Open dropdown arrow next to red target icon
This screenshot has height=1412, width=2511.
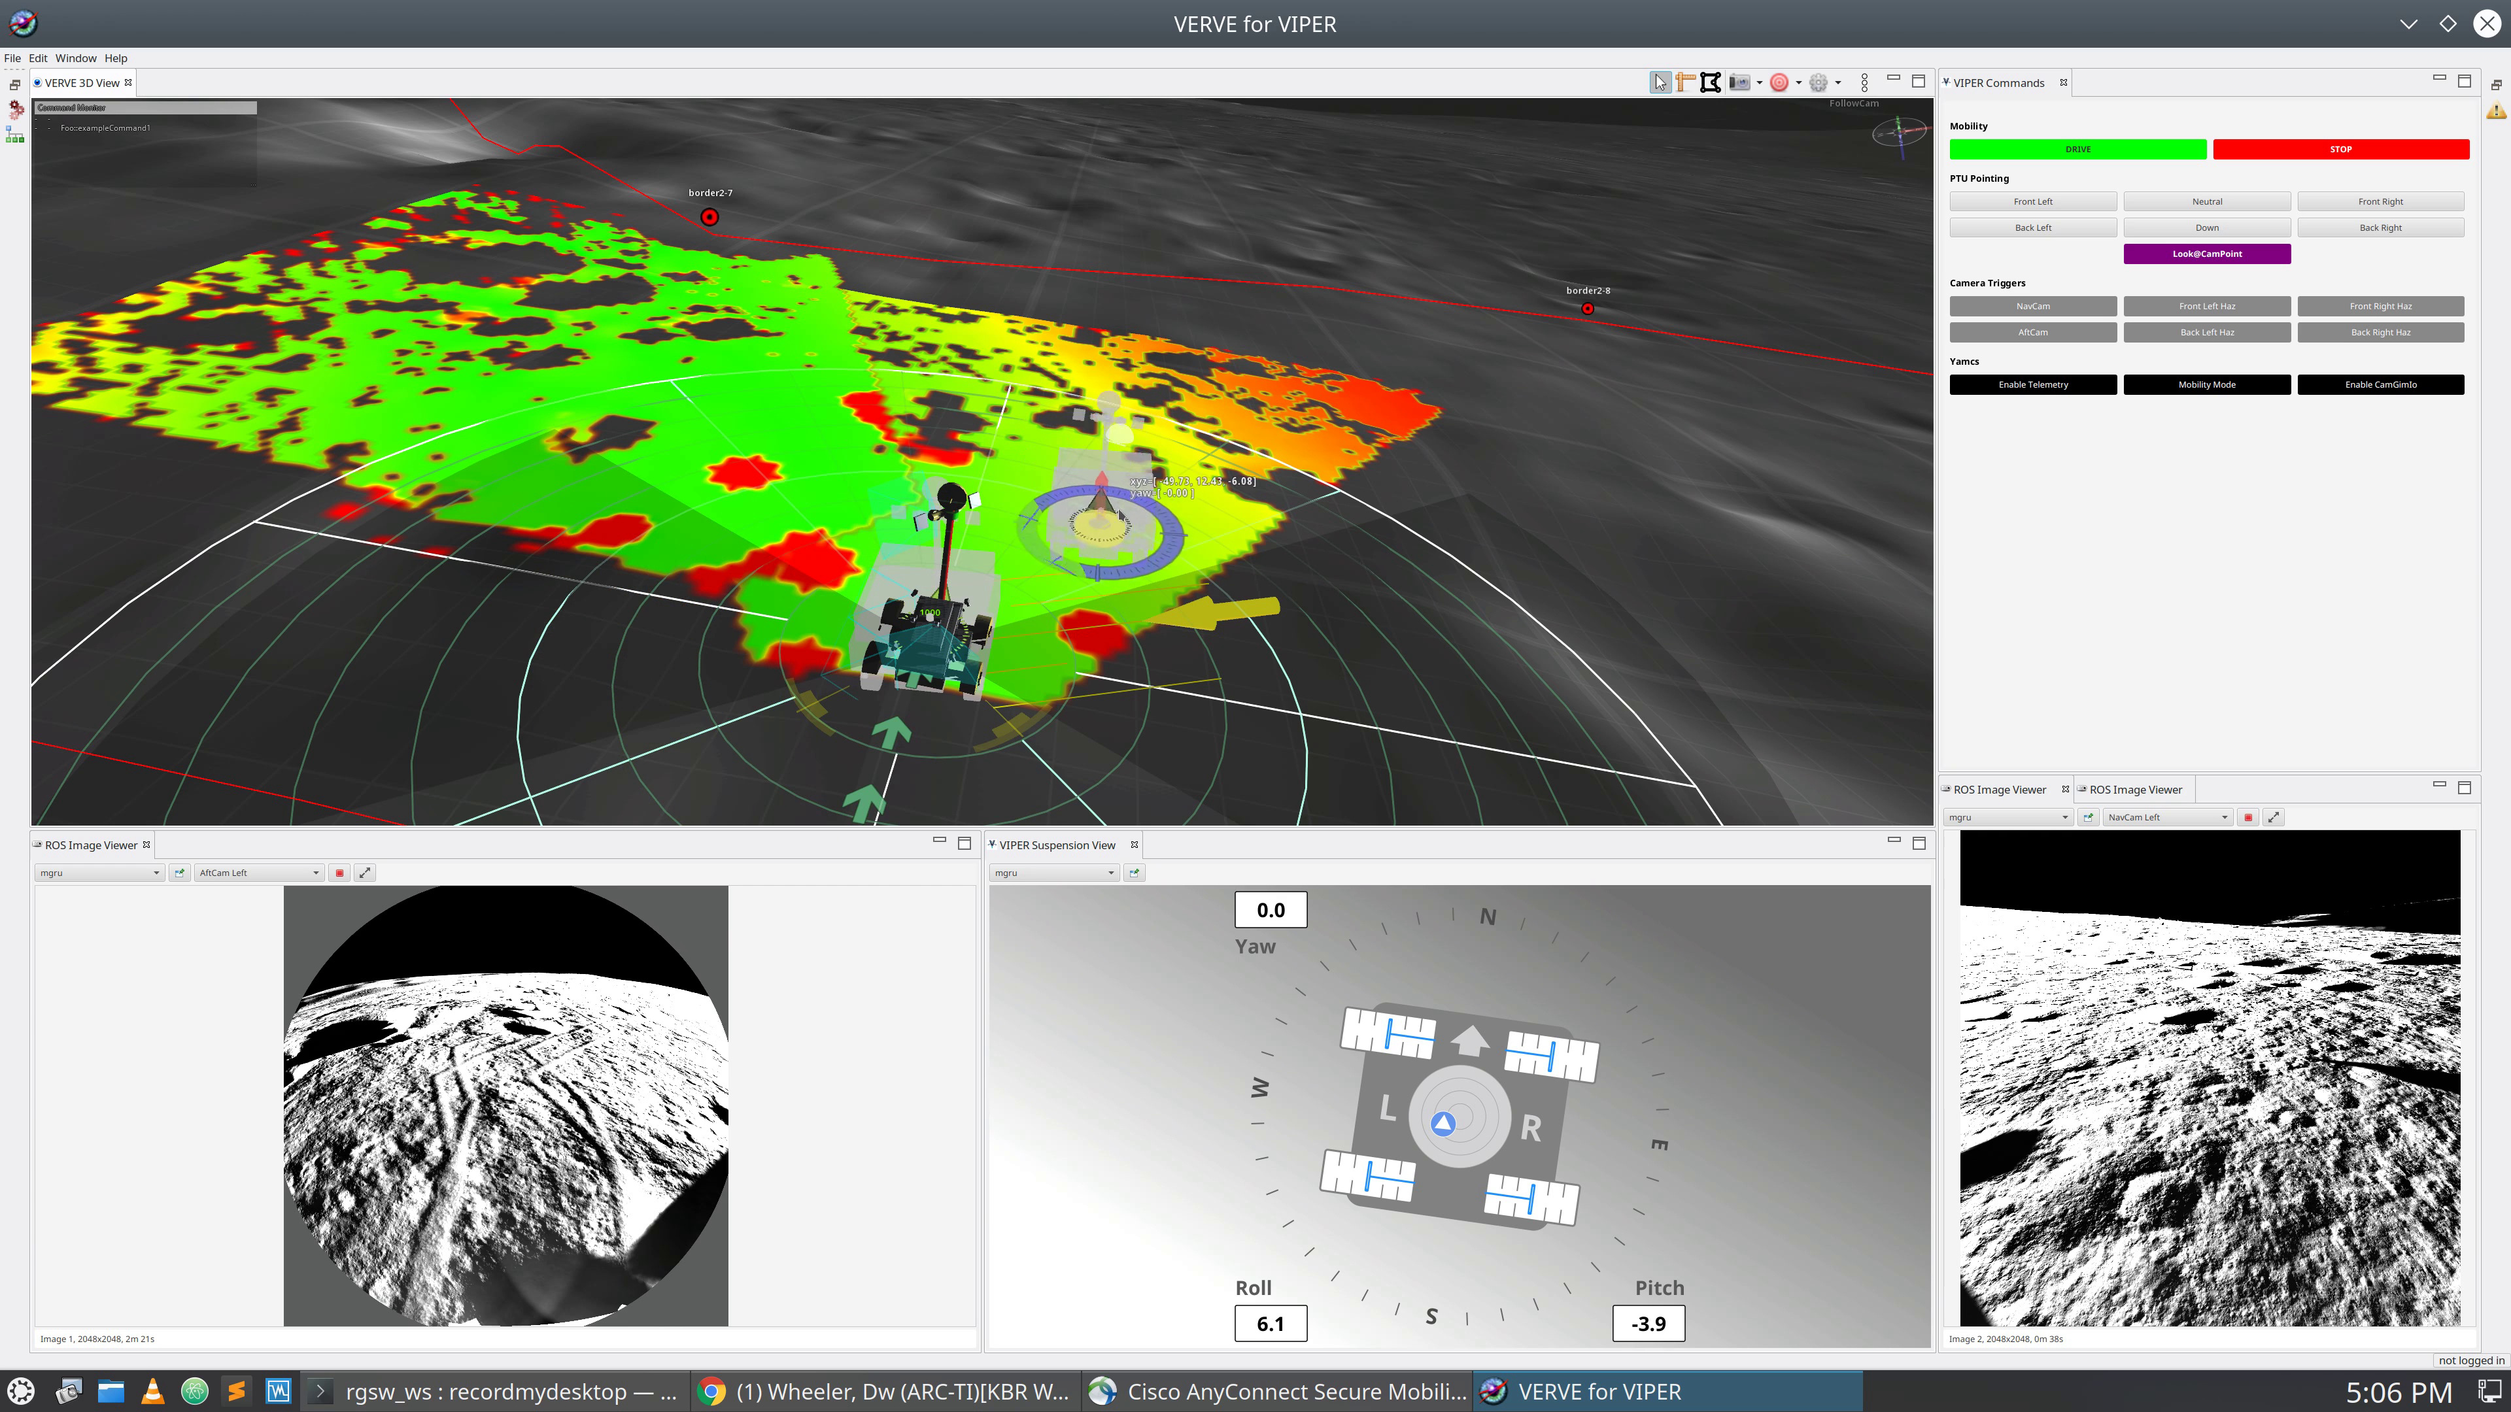point(1798,84)
